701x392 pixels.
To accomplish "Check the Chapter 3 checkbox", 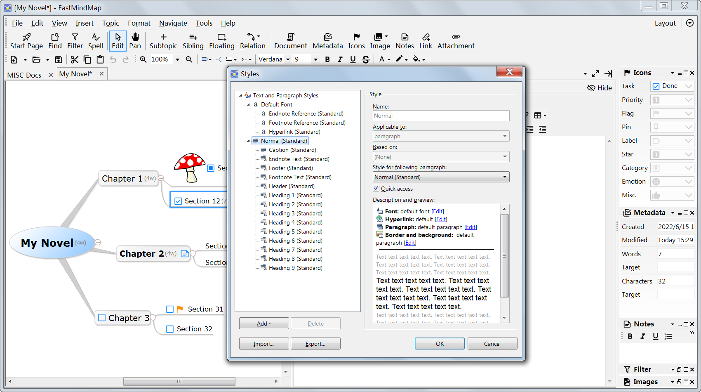I will pyautogui.click(x=102, y=317).
